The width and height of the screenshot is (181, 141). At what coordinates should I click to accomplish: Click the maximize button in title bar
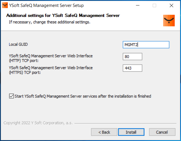(x=154, y=5)
